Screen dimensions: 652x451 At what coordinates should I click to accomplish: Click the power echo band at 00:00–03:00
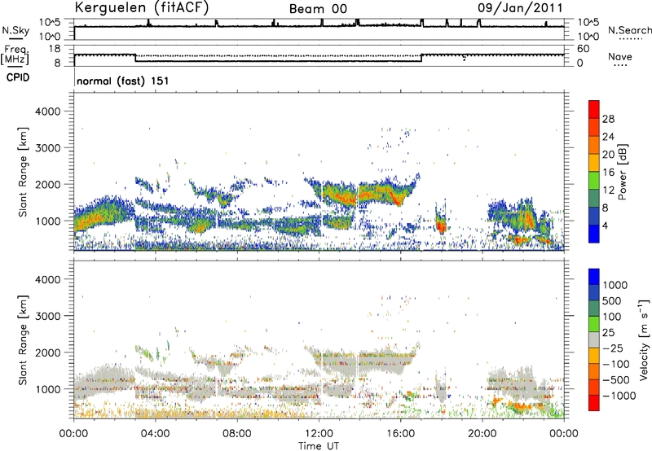(104, 214)
